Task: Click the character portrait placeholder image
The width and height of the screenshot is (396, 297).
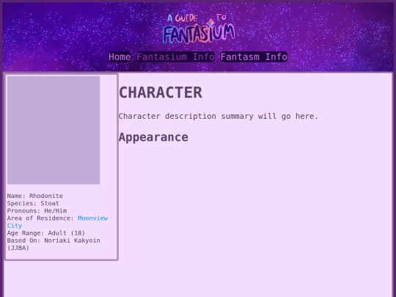Action: click(54, 130)
